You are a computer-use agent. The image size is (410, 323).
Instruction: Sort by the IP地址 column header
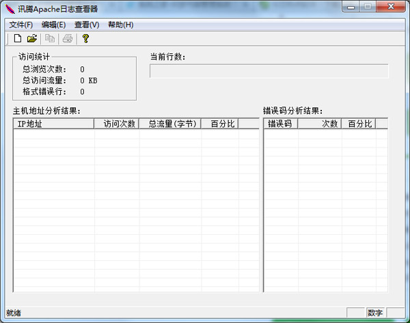(x=53, y=124)
